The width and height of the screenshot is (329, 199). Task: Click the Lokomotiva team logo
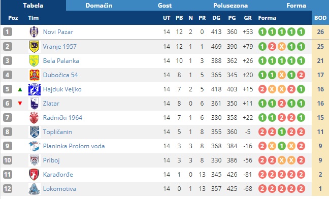[34, 189]
